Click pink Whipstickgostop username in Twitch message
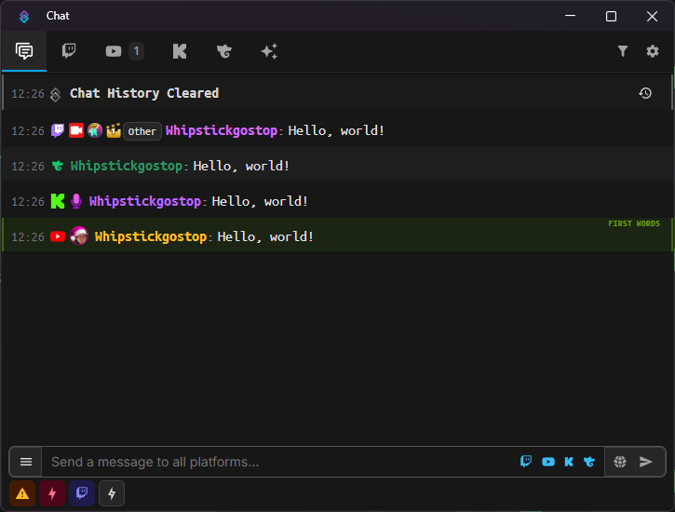 click(222, 130)
